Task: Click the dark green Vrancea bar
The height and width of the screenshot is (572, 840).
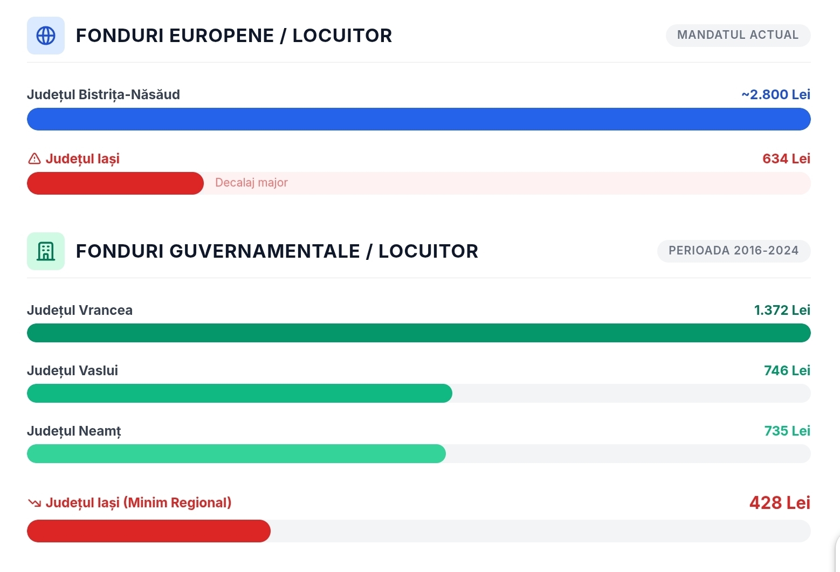Action: 419,333
